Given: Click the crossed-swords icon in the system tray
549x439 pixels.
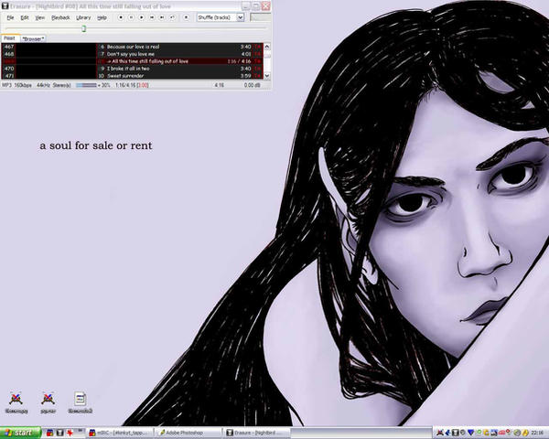Looking at the screenshot, I should point(440,433).
